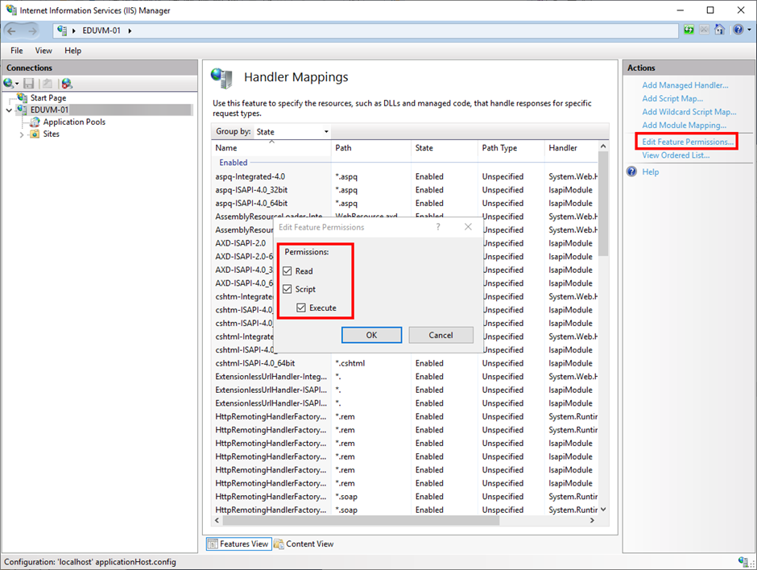757x570 pixels.
Task: Click the vertical scrollbar thumb
Action: click(603, 203)
